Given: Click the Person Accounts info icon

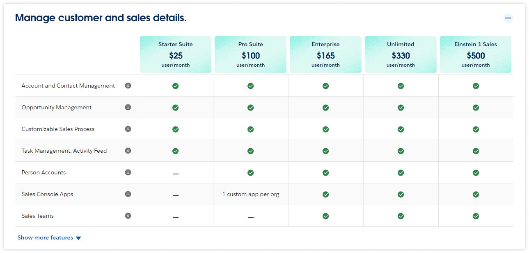Looking at the screenshot, I should point(128,172).
